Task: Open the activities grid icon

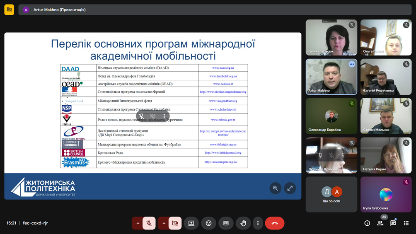Action: click(406, 223)
